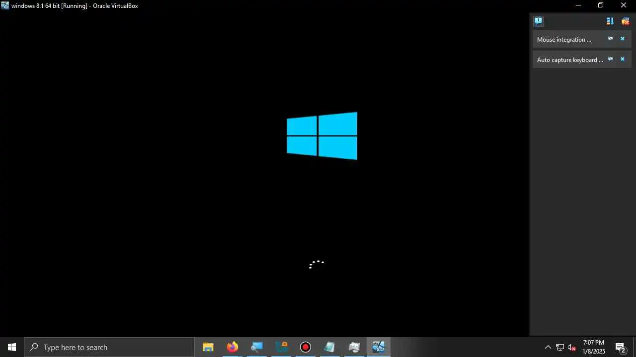Screen dimensions: 636x357
Task: Minimize the VirtualBox window
Action: [578, 5]
